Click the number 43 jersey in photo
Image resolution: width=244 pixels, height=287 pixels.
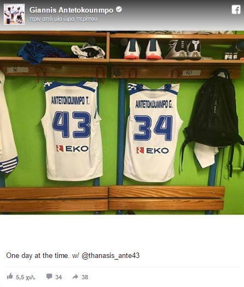(71, 130)
